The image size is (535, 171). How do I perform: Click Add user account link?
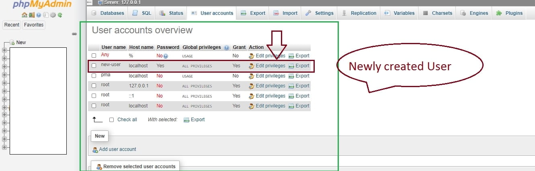pyautogui.click(x=114, y=149)
